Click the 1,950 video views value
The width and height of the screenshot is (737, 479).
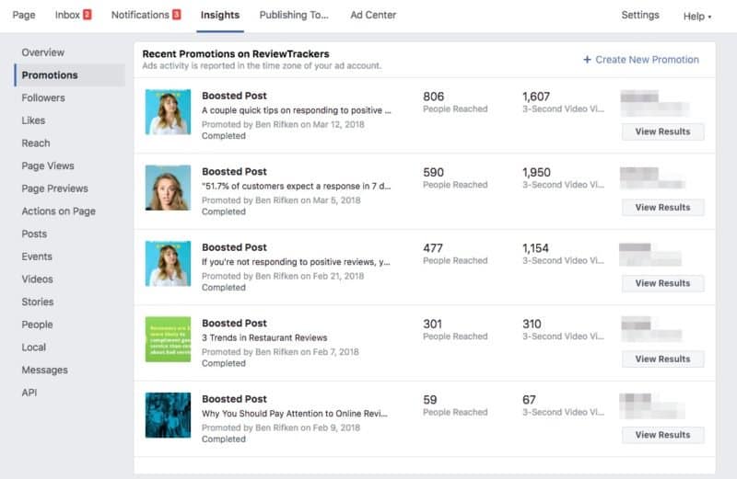click(537, 173)
